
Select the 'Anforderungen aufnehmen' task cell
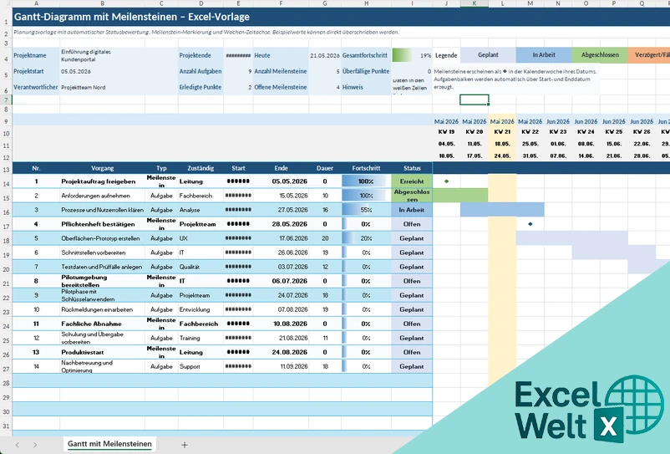(x=102, y=196)
